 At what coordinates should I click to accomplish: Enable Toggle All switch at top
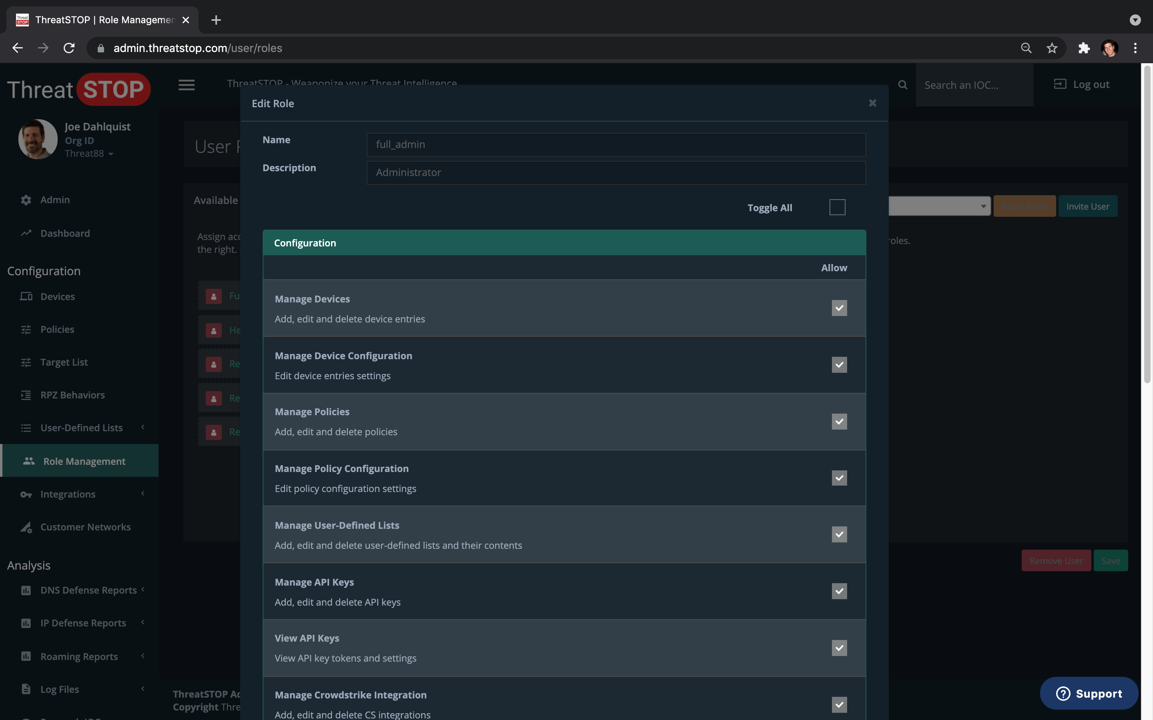[x=838, y=207]
